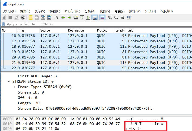Select the Length: 30 field

(29, 103)
